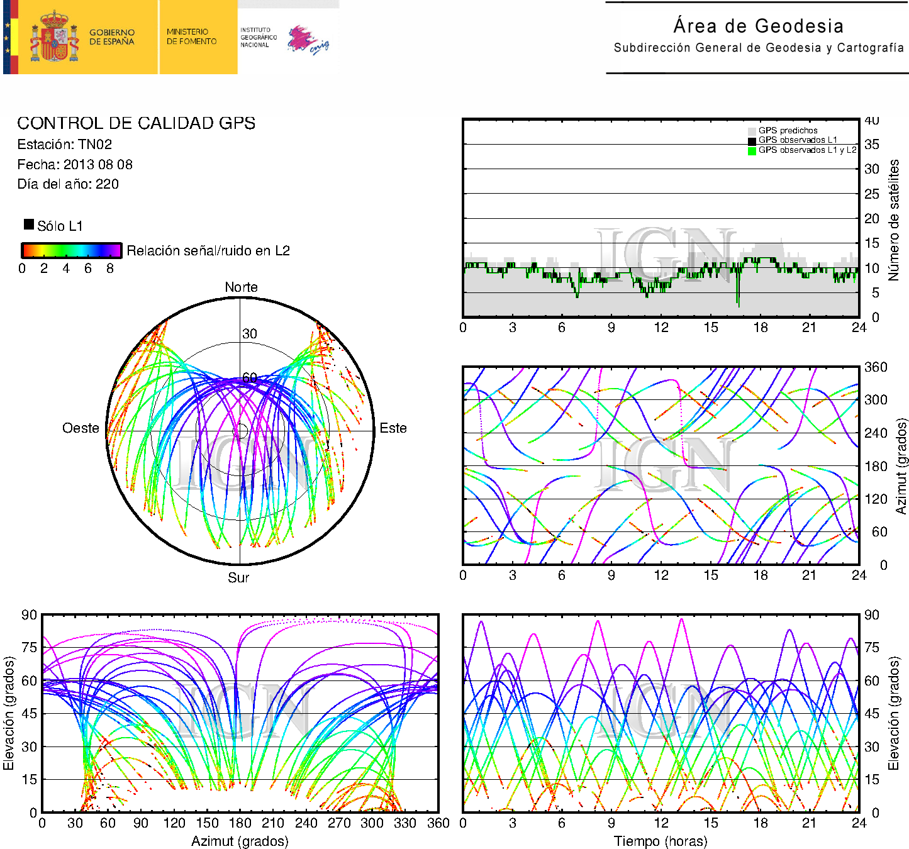This screenshot has width=909, height=849.
Task: Select the black Sólo L1 legend square
Action: (x=29, y=225)
